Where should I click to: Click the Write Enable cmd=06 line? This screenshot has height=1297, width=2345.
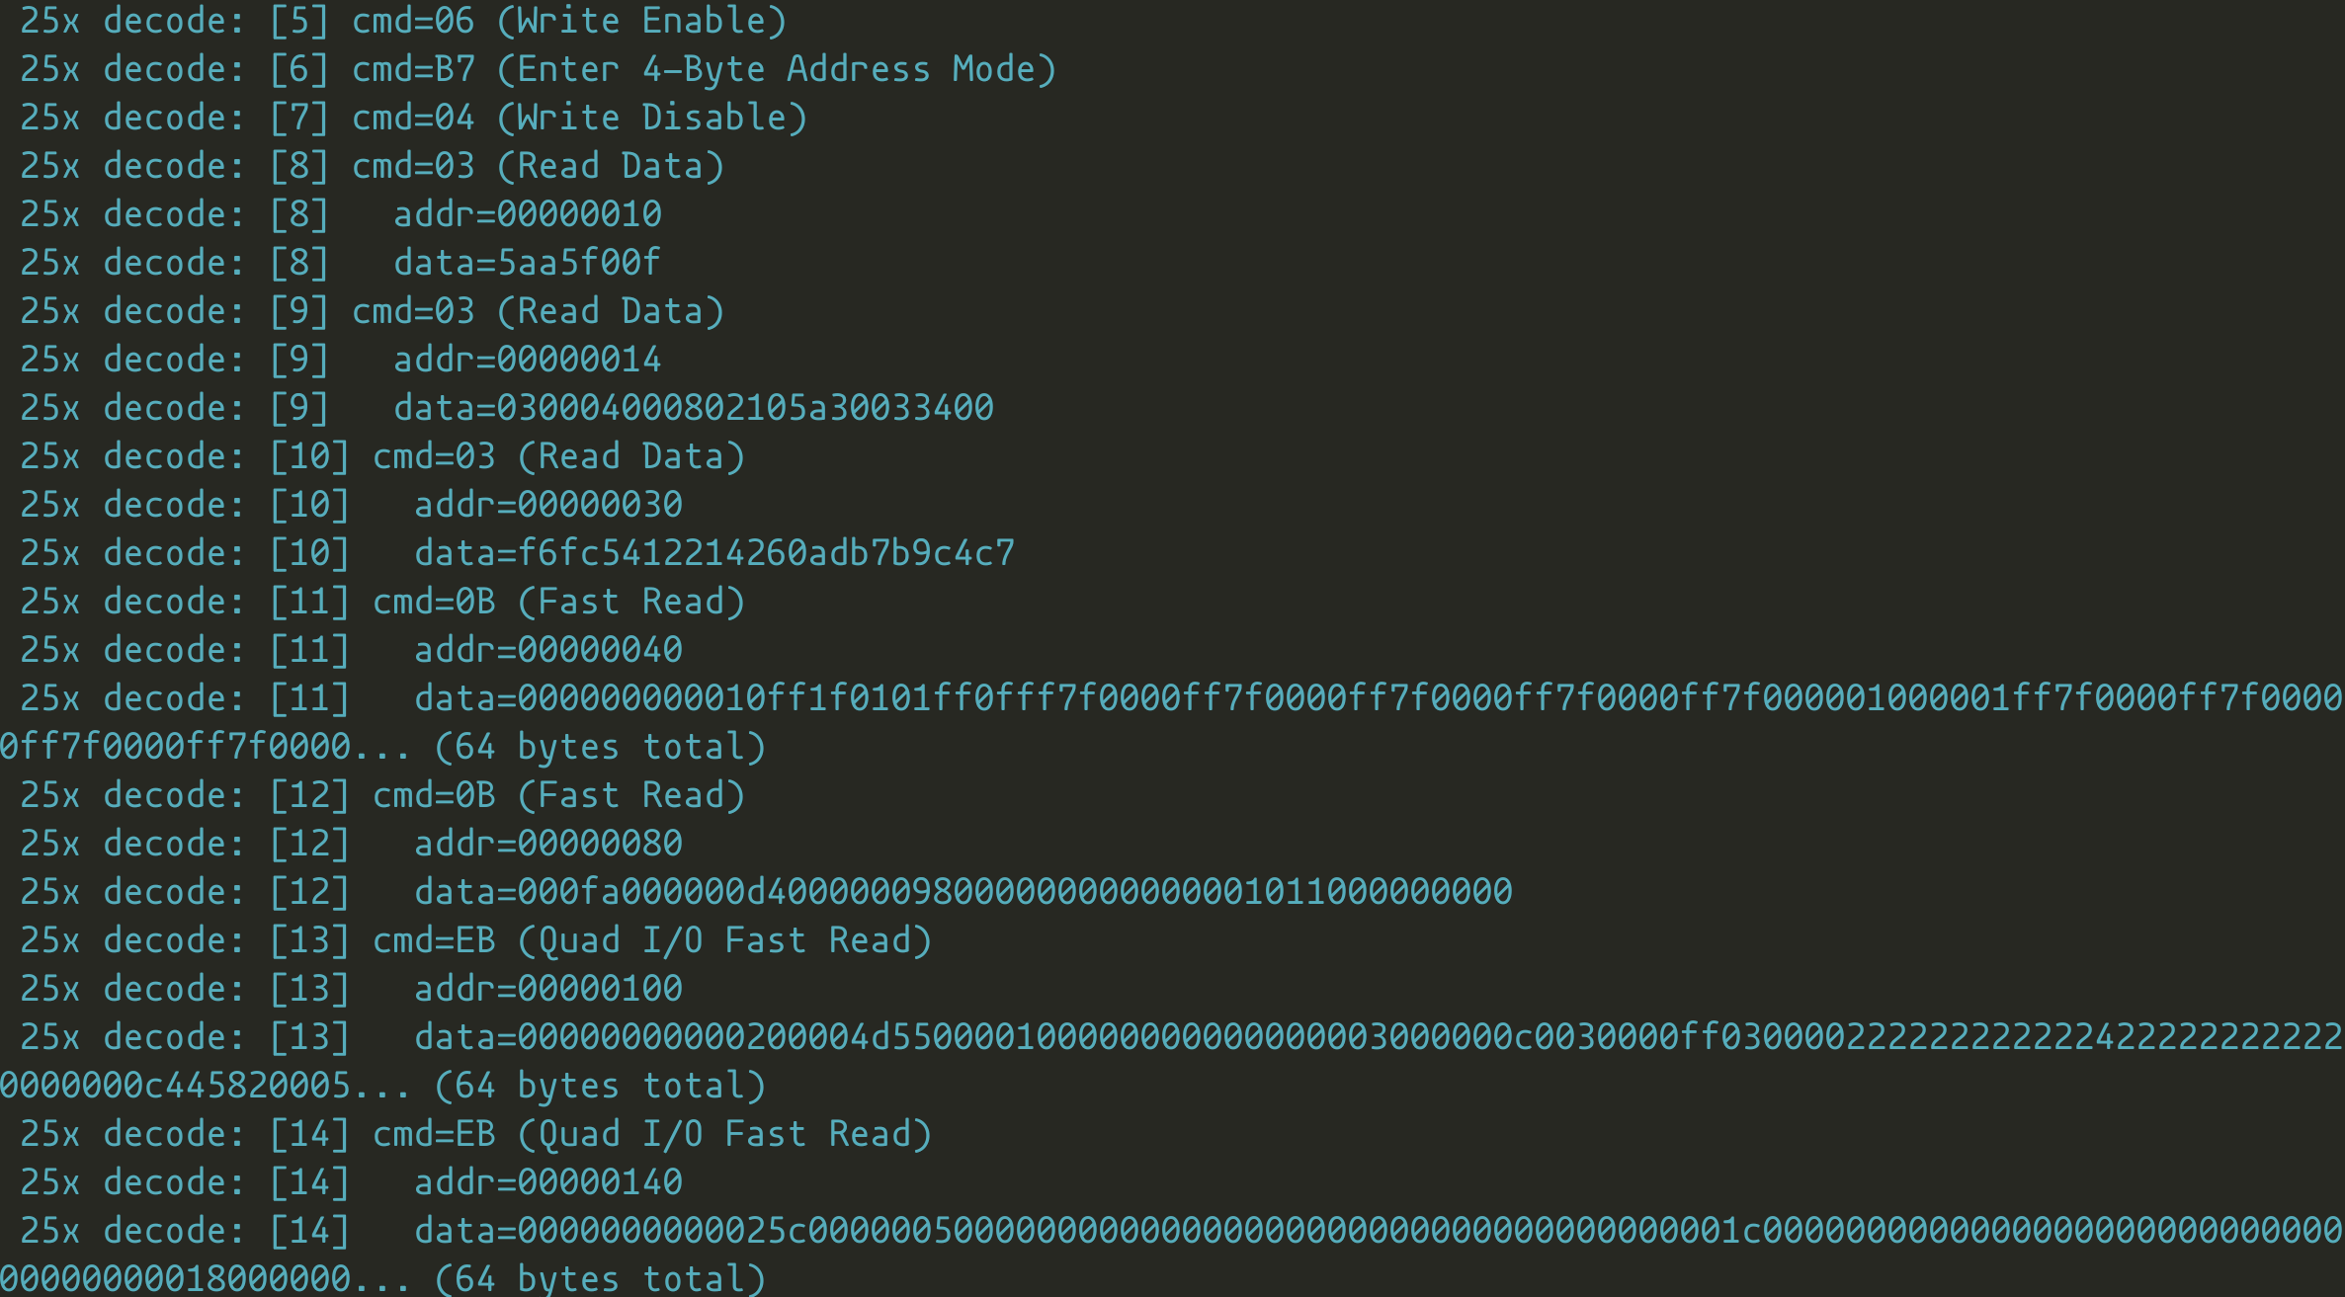[403, 21]
